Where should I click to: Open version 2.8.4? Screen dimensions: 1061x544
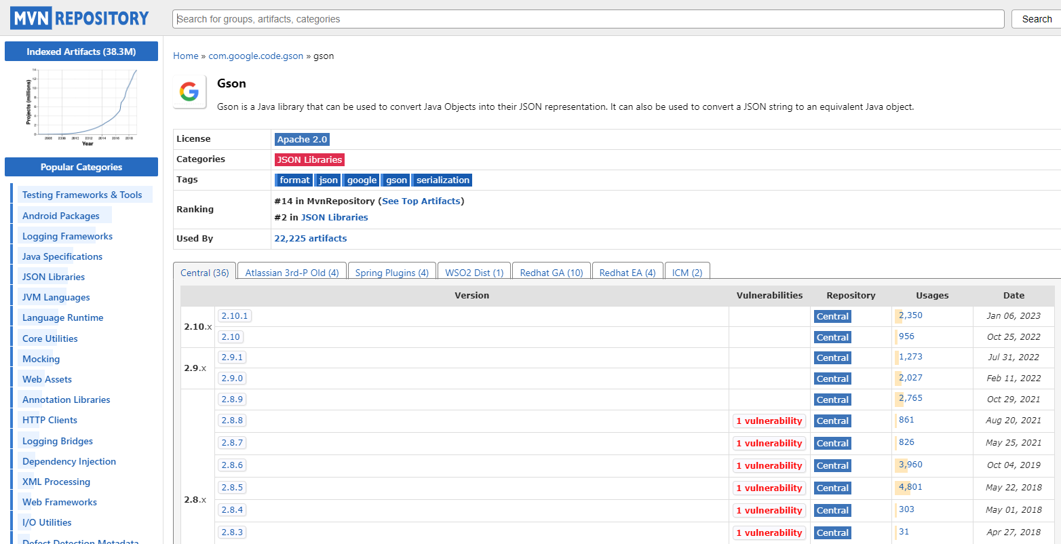pyautogui.click(x=232, y=509)
